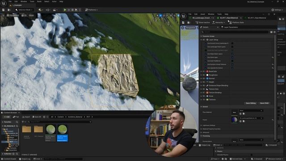286x161 pixels.
Task: Click the Show button in level viewport
Action: pyautogui.click(x=31, y=16)
